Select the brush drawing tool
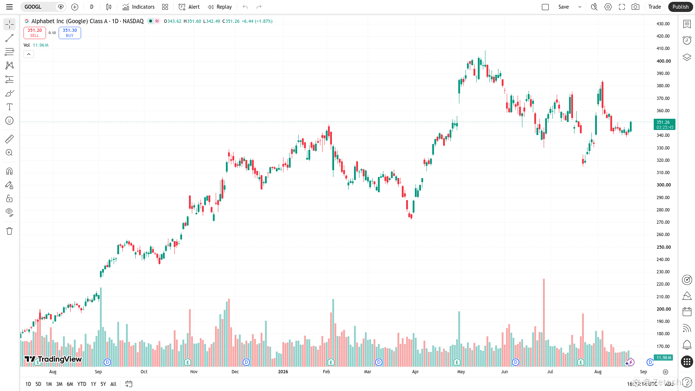 click(9, 93)
